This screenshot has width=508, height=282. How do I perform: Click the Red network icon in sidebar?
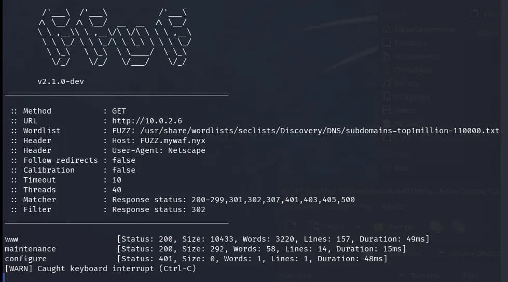[387, 168]
